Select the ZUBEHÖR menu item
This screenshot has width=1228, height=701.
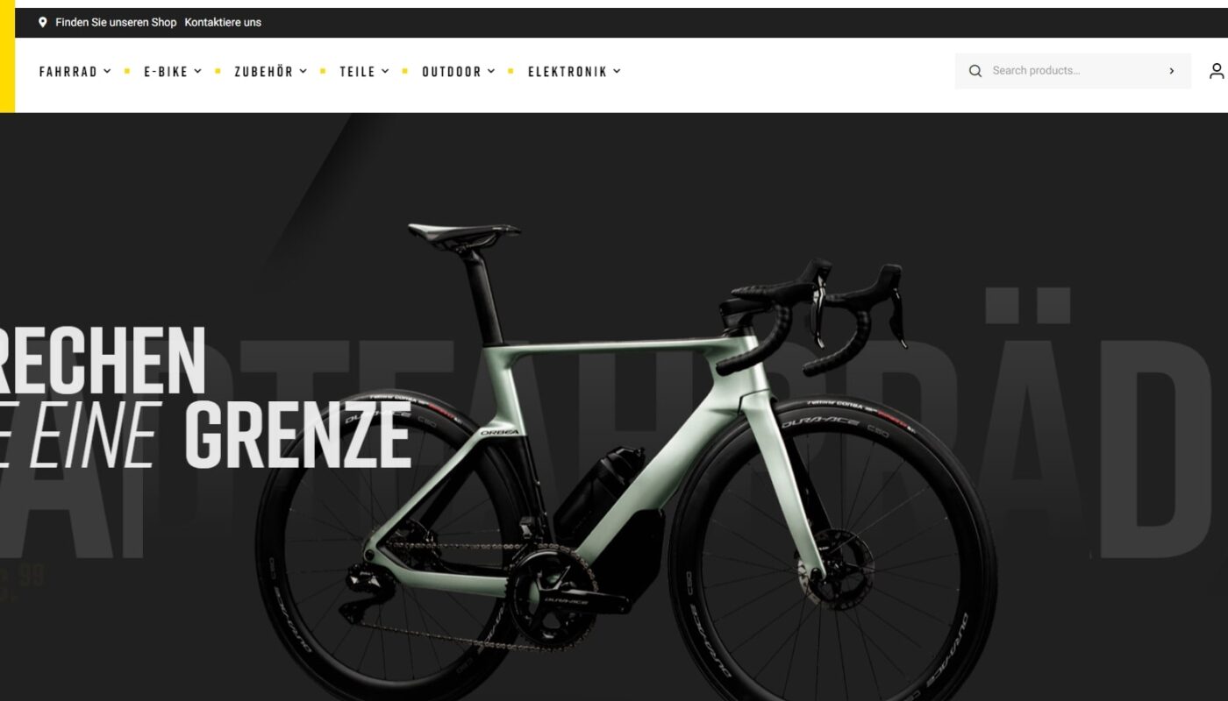(x=264, y=72)
